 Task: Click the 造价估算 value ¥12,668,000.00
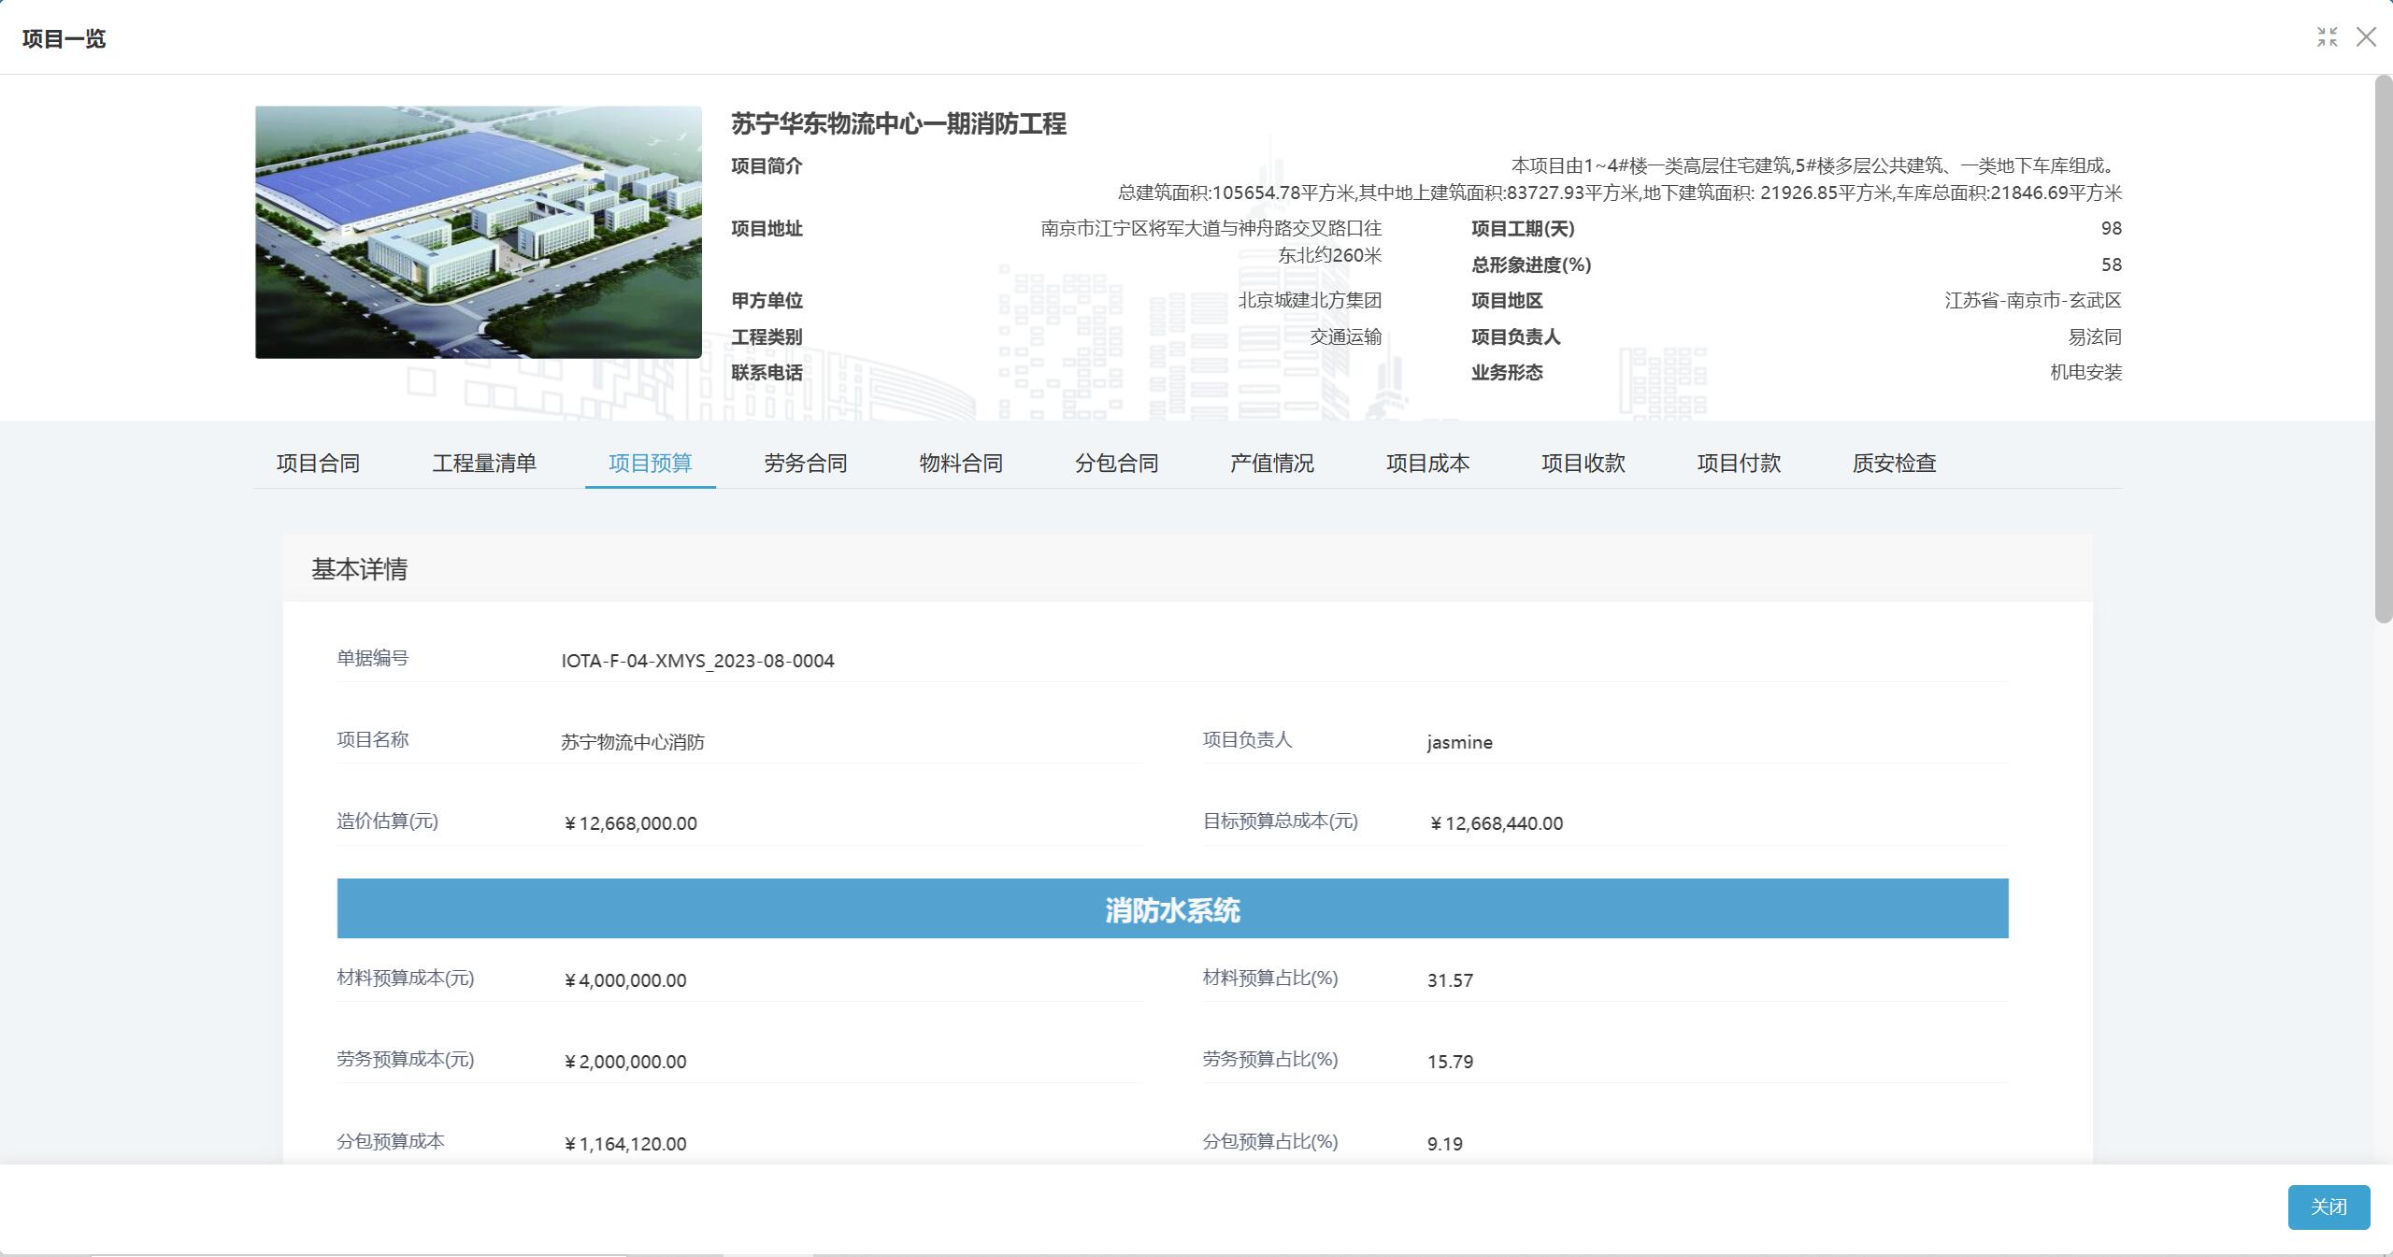pos(630,823)
